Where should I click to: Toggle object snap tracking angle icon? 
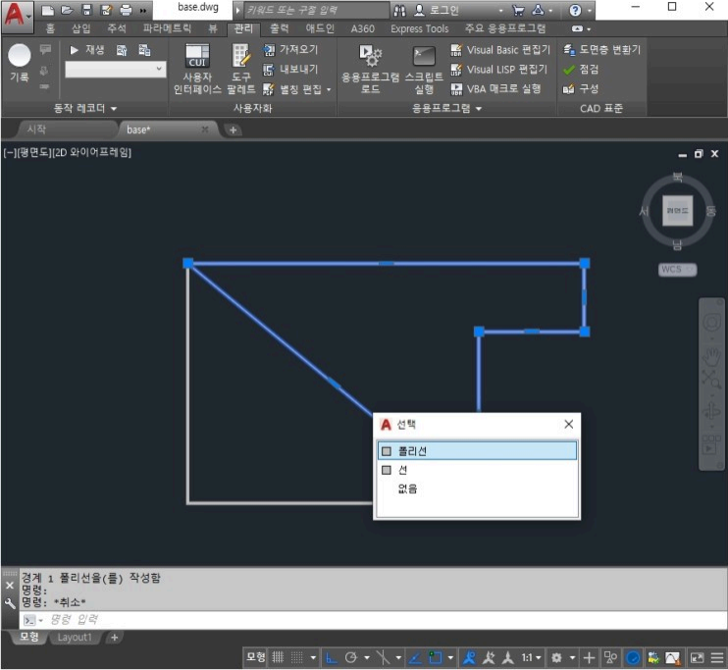point(415,657)
